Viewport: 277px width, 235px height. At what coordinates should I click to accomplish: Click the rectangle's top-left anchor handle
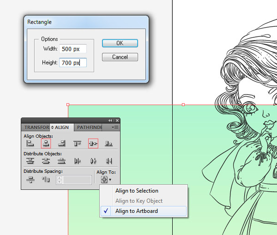coord(68,105)
